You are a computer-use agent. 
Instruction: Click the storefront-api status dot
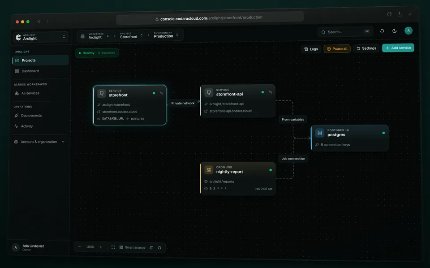coord(263,92)
